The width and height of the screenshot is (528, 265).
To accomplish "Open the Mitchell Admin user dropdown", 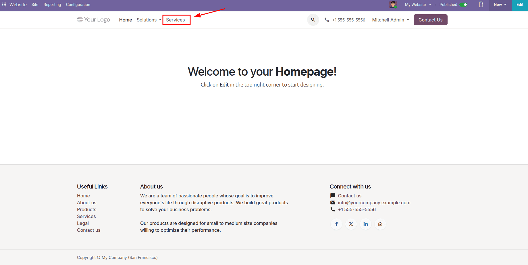I will point(390,20).
